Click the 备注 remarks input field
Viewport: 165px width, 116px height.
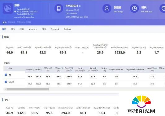coord(20,22)
